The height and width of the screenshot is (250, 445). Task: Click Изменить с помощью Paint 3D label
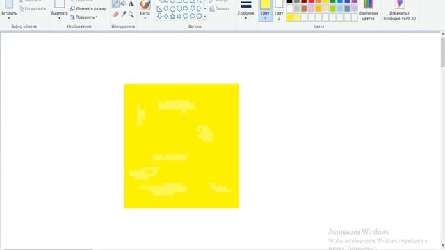[400, 16]
